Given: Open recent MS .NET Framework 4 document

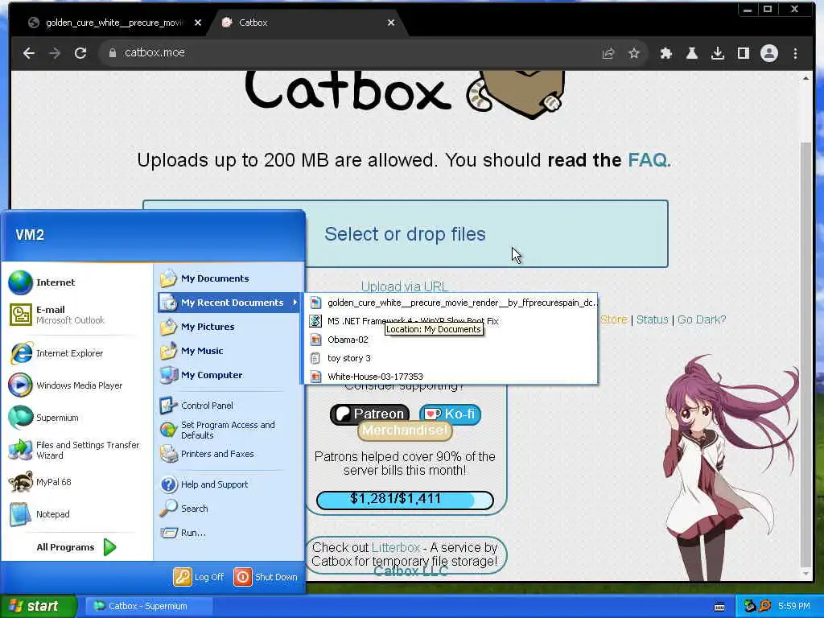Looking at the screenshot, I should pyautogui.click(x=451, y=321).
